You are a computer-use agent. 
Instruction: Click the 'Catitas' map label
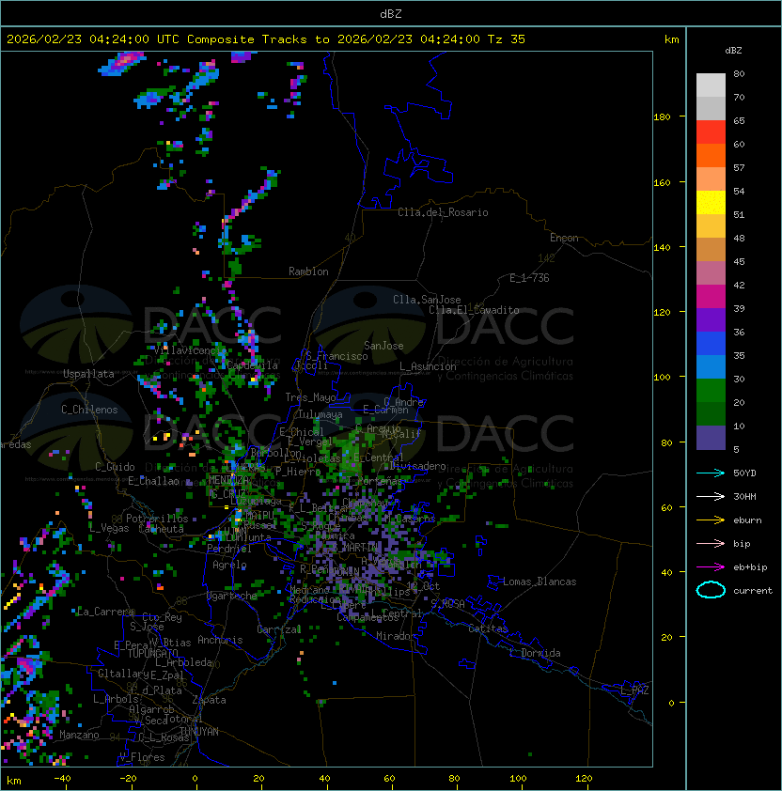point(488,628)
